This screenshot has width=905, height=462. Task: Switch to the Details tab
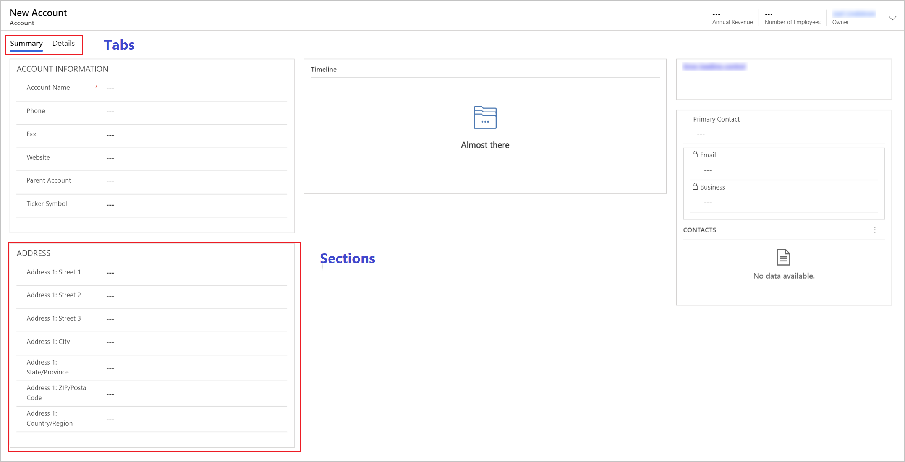pyautogui.click(x=63, y=43)
